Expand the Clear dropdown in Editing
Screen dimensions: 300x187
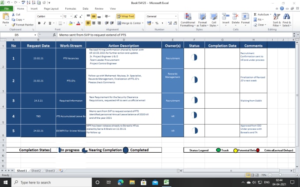click(266, 25)
